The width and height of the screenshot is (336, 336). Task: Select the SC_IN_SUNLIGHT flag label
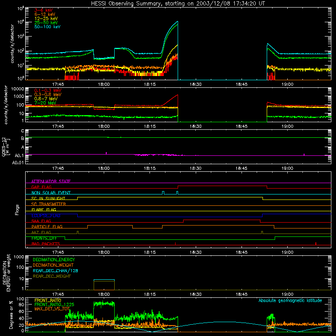click(48, 198)
